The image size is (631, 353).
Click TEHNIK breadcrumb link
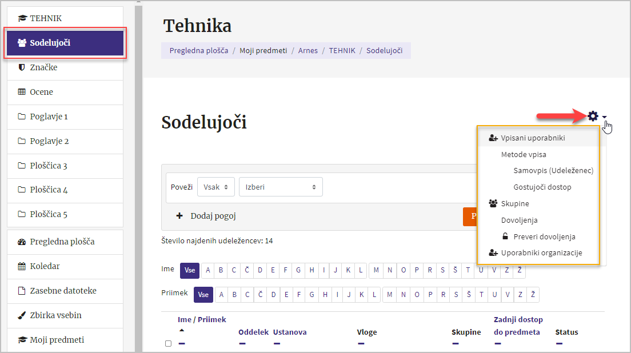pos(342,51)
